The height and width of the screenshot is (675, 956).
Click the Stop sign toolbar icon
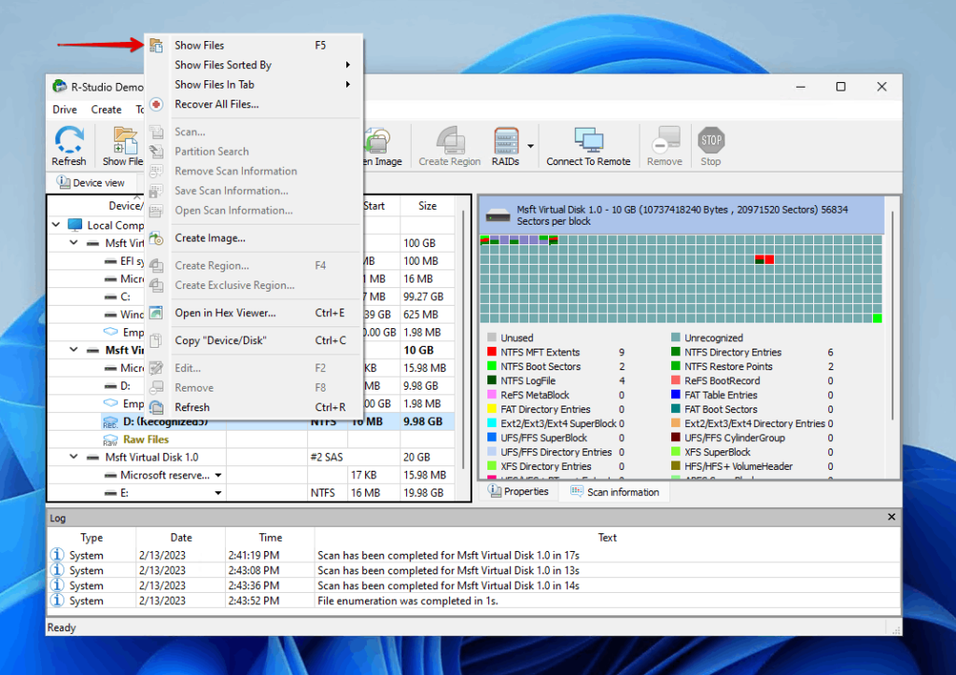point(710,140)
